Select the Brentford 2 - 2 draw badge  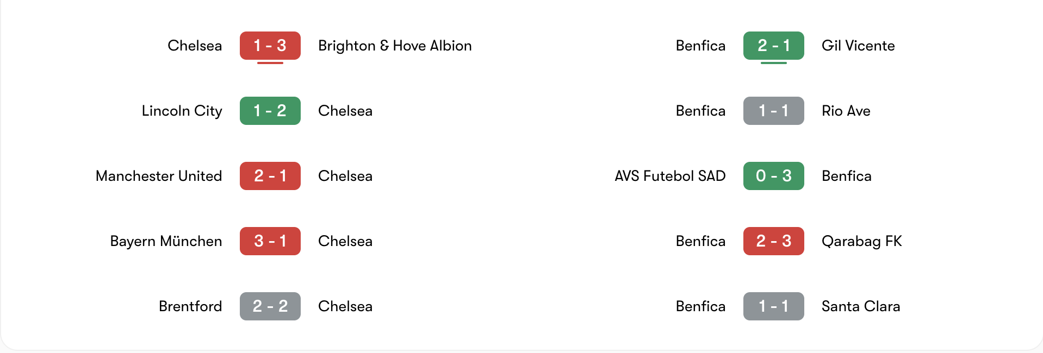click(x=270, y=306)
